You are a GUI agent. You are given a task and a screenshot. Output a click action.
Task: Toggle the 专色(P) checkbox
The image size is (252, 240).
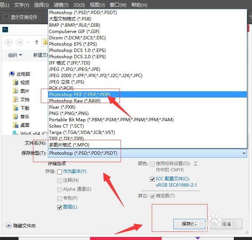[x=59, y=198]
